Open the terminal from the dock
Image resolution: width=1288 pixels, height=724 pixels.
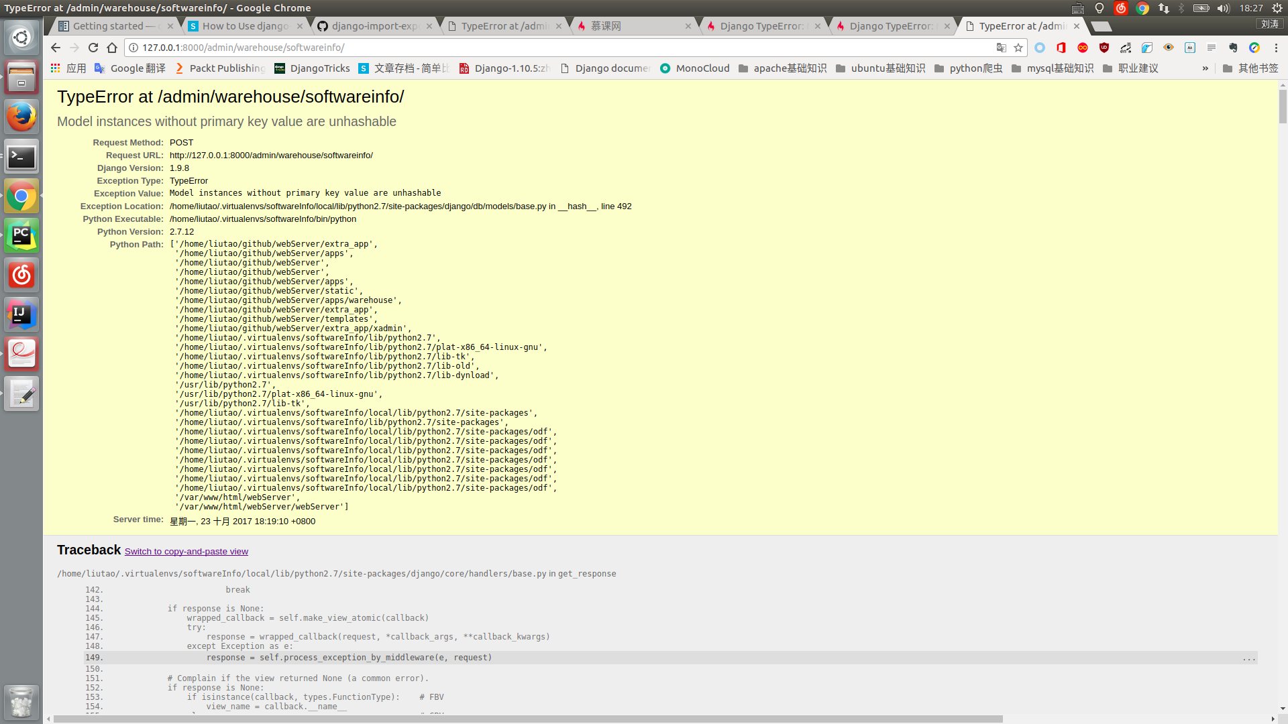pyautogui.click(x=21, y=157)
